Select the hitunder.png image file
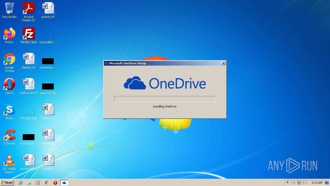 coord(29,114)
